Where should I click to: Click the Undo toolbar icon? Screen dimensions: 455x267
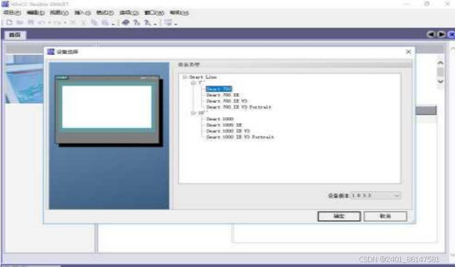point(41,23)
